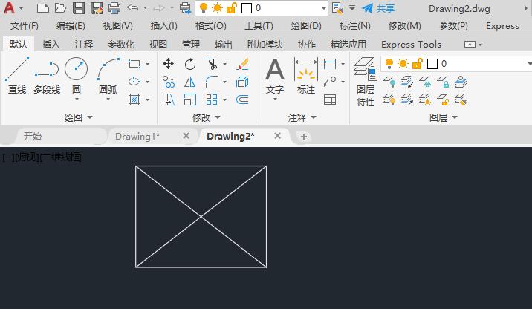Expand the Circle tool options arrow
The image size is (532, 309).
click(77, 100)
